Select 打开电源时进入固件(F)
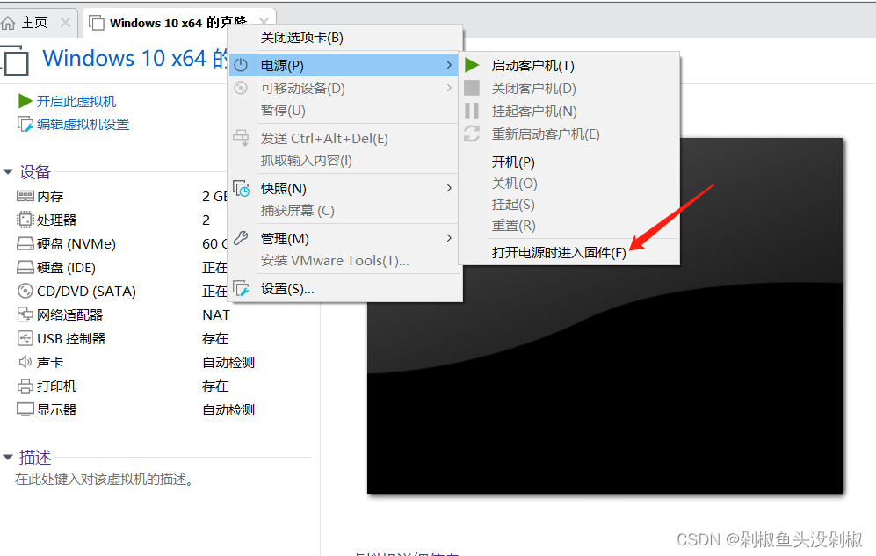 (x=569, y=252)
